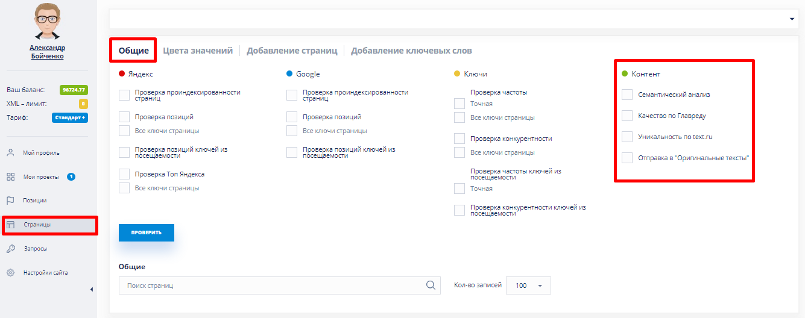Open site settings gear icon
This screenshot has width=805, height=318.
(x=10, y=273)
